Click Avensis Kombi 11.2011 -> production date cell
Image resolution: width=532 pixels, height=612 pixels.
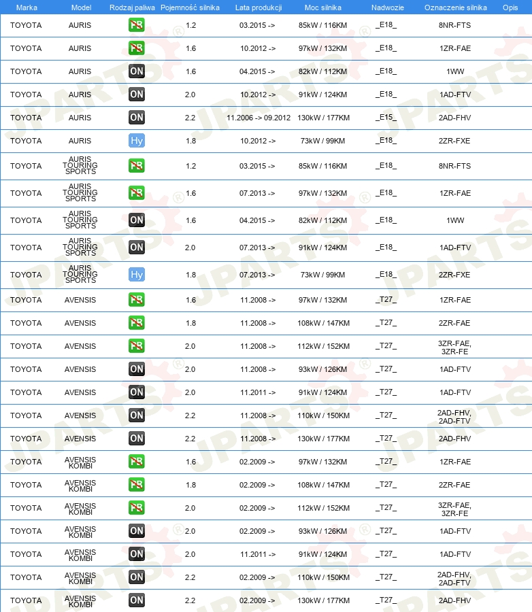(x=258, y=554)
